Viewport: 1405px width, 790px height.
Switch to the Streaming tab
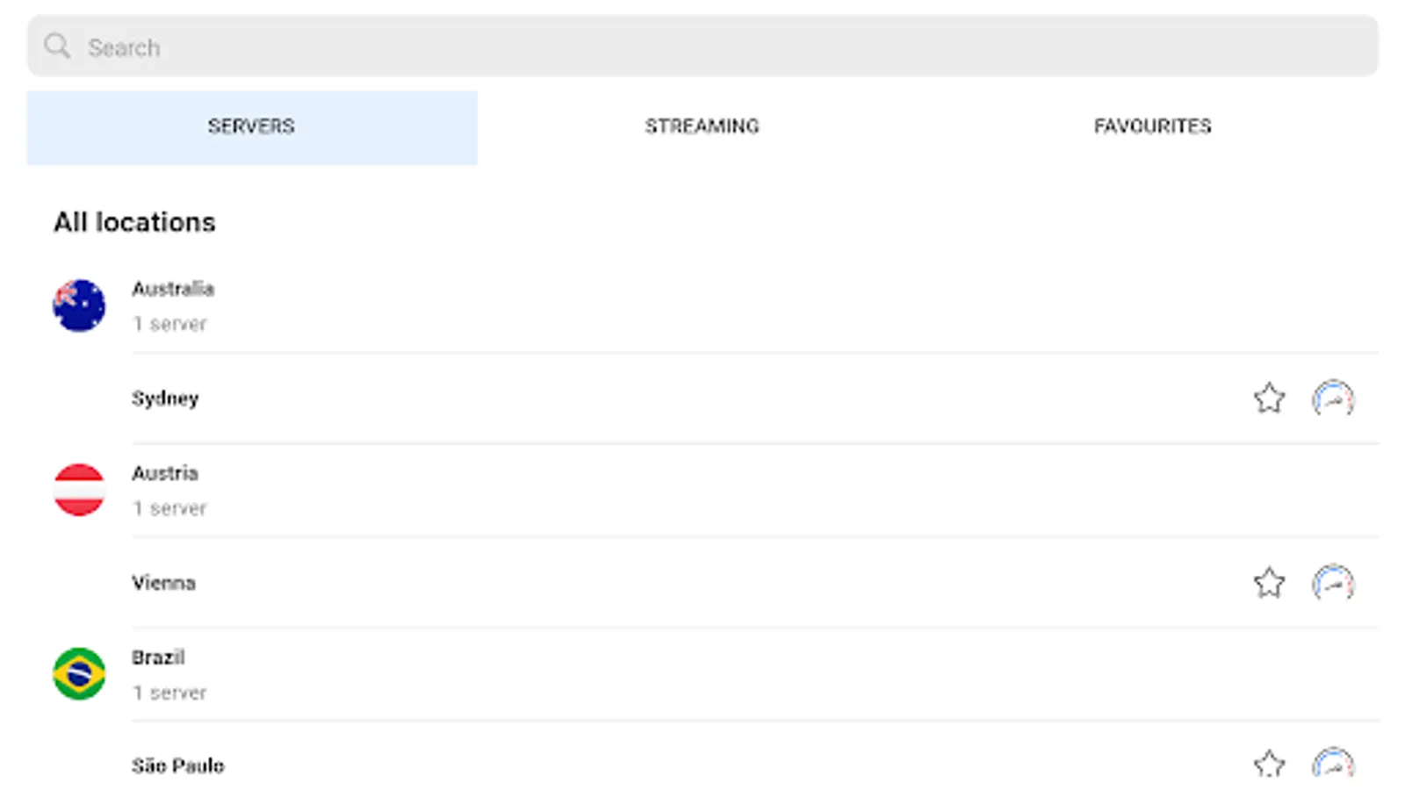coord(702,126)
